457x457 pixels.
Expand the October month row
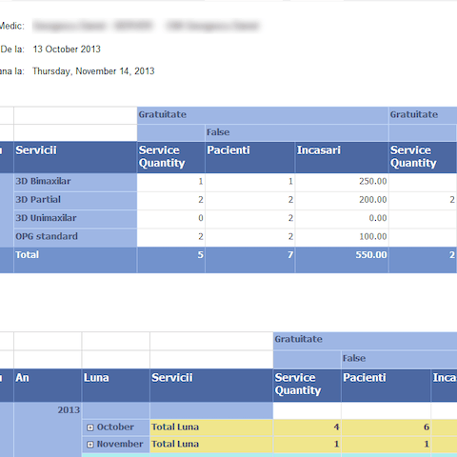tap(90, 427)
